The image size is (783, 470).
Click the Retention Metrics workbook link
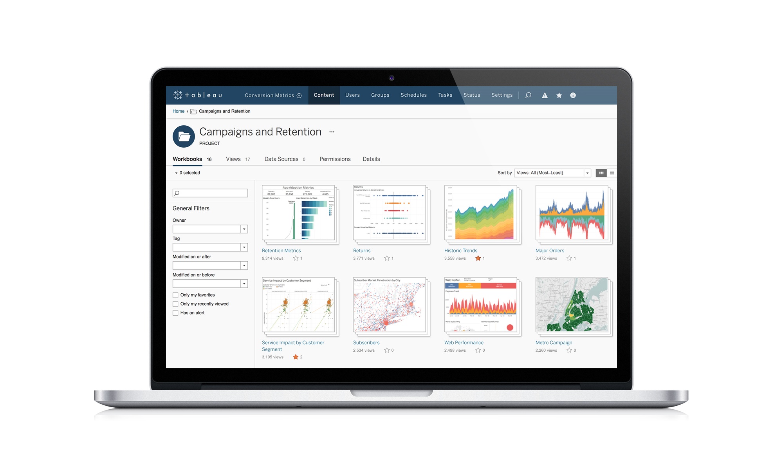point(281,250)
